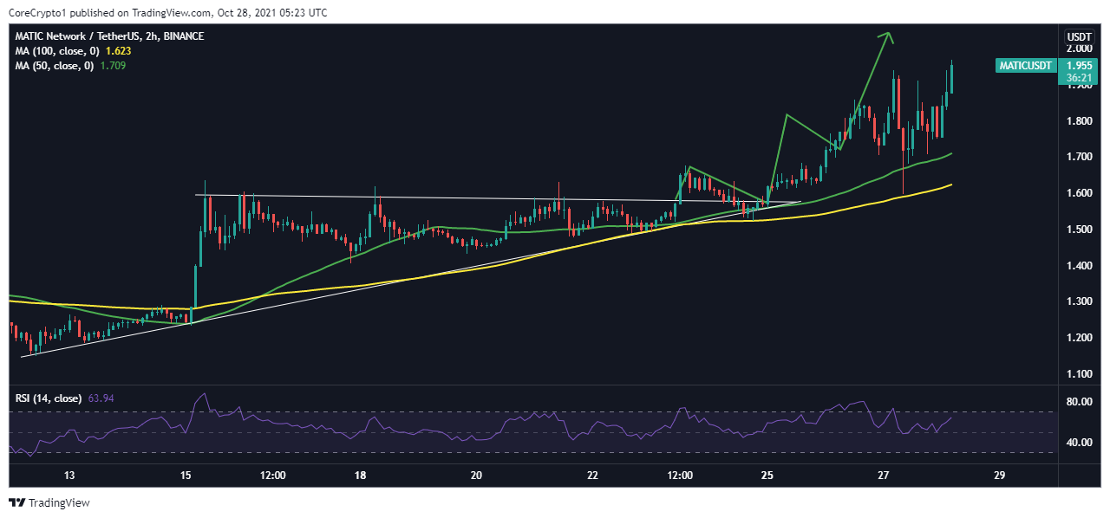Click the 1.900 price axis label

pos(1079,85)
